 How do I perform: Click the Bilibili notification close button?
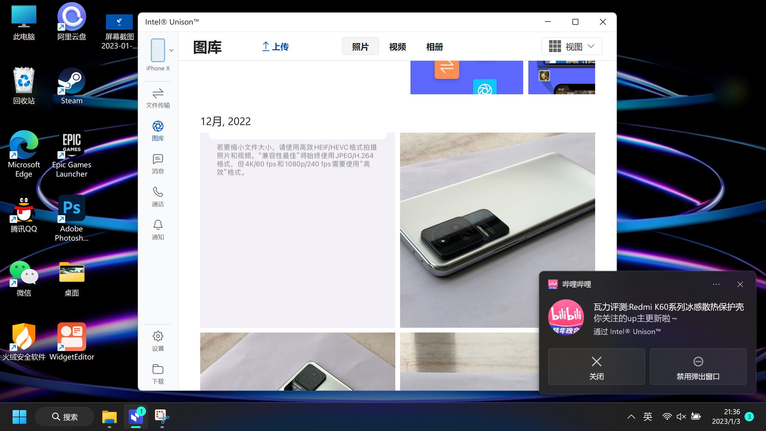point(740,284)
